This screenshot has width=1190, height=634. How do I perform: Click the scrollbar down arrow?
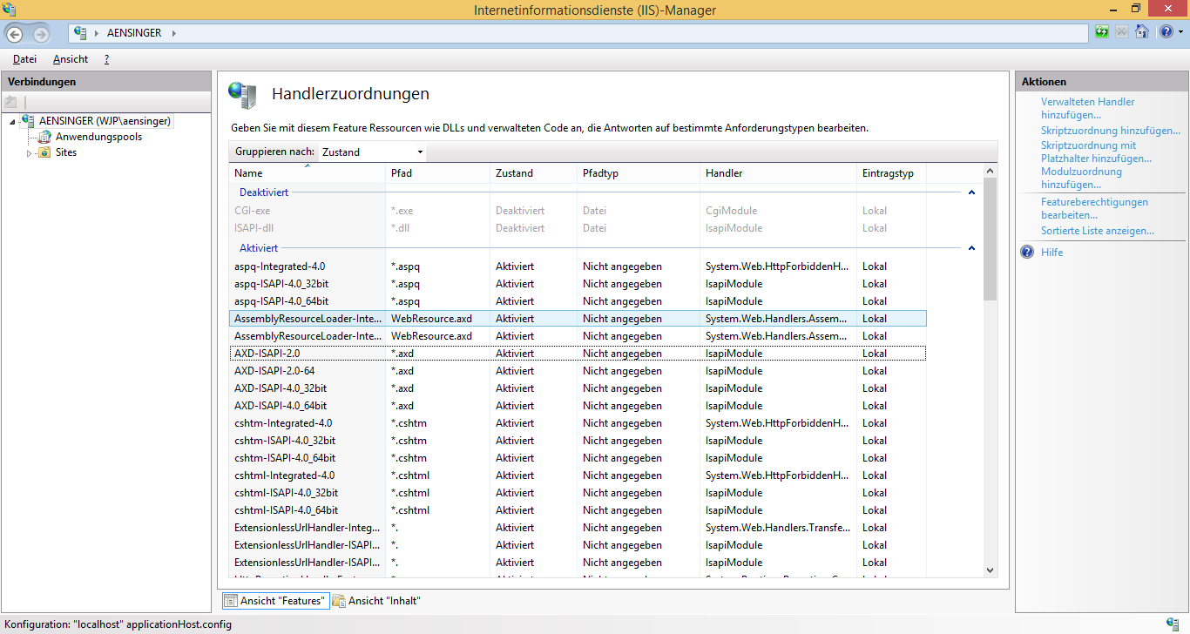991,570
